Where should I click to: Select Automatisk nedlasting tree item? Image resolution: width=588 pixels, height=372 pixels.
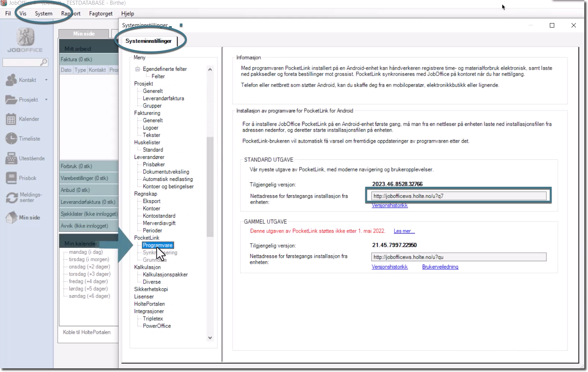(168, 179)
